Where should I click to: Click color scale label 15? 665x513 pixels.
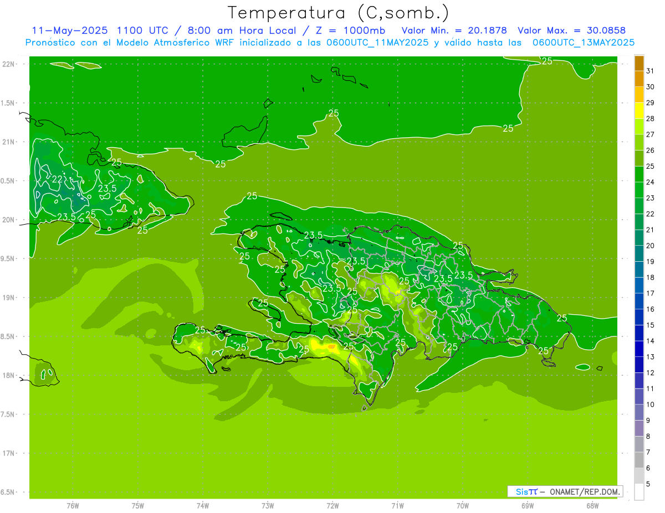click(x=651, y=325)
